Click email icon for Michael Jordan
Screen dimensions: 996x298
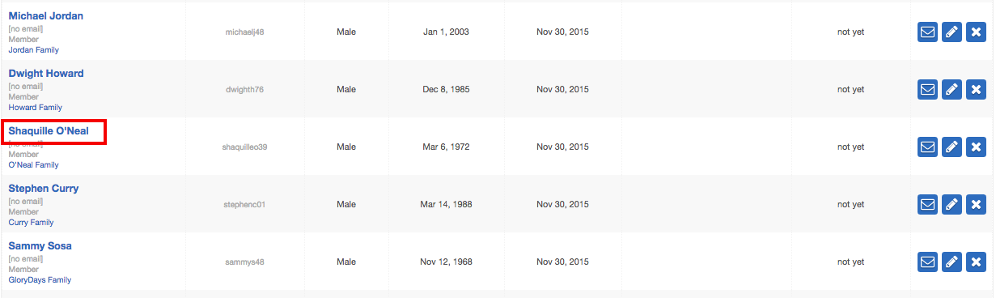[928, 32]
